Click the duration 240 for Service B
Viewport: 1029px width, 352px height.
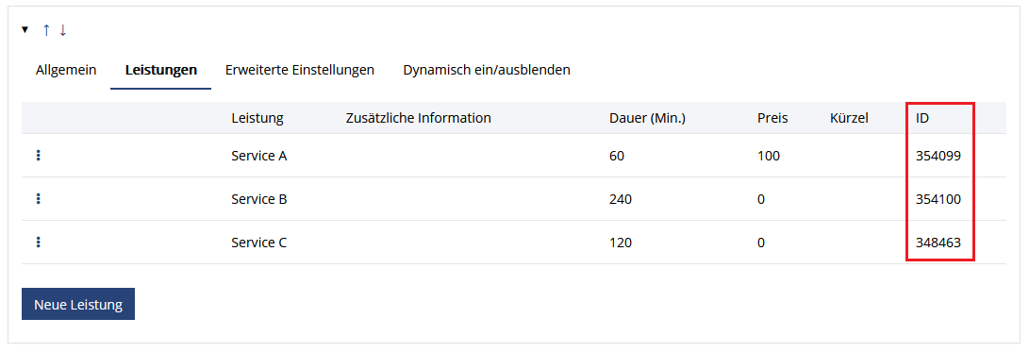621,199
